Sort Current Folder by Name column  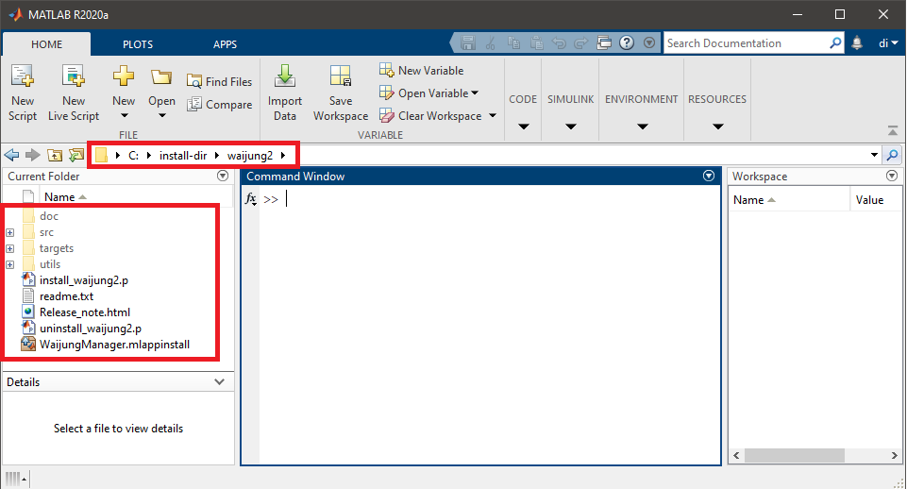[x=65, y=197]
